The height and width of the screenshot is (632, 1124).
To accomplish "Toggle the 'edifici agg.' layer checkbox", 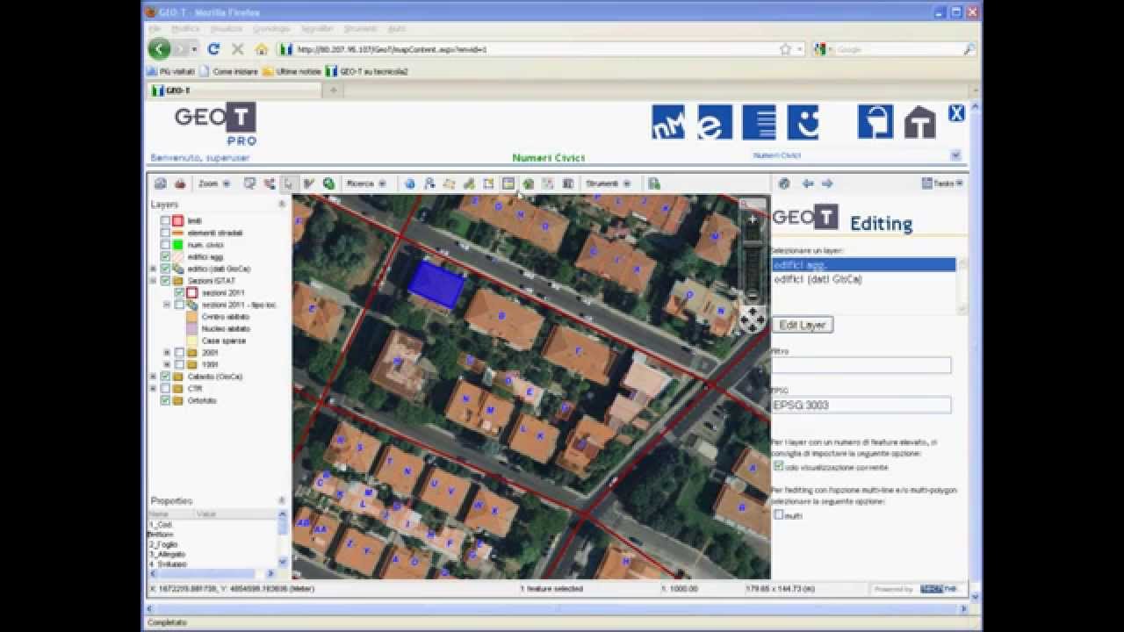I will [165, 256].
